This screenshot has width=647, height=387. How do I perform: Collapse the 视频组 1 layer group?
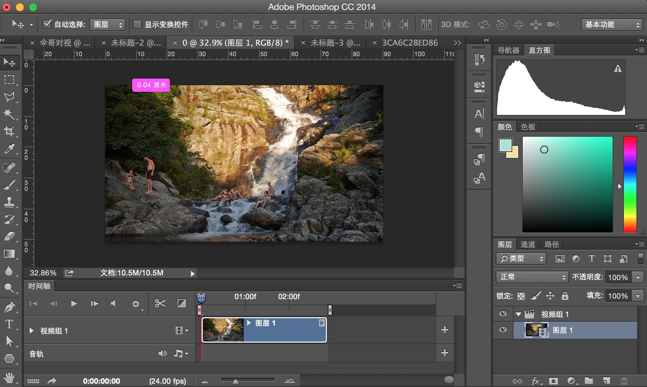(x=518, y=314)
